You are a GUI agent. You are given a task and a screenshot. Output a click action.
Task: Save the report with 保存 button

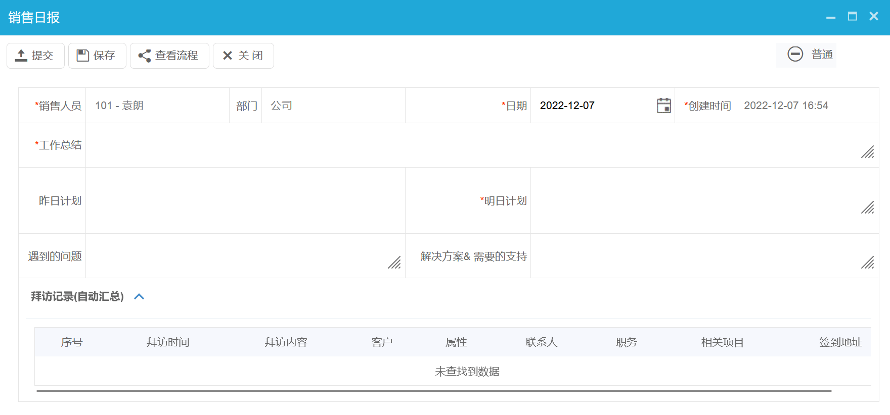pos(97,56)
